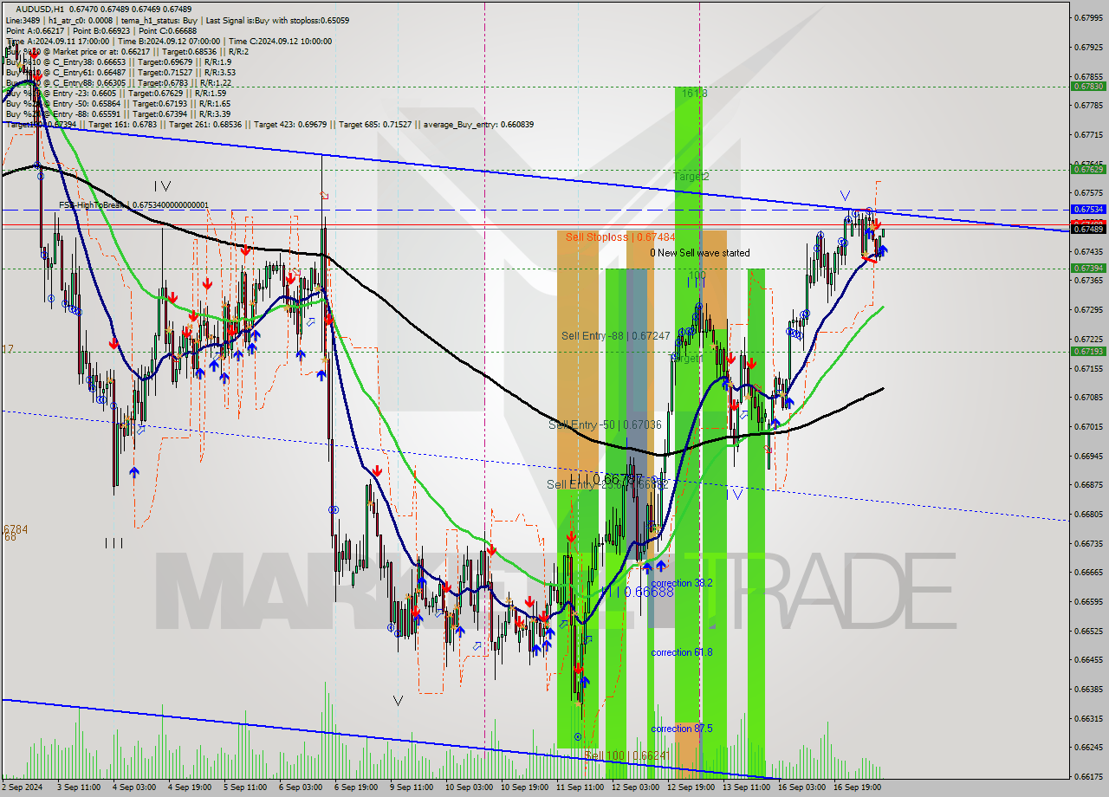Click the '2 Sep 2024' date label
The width and height of the screenshot is (1109, 797).
point(23,787)
